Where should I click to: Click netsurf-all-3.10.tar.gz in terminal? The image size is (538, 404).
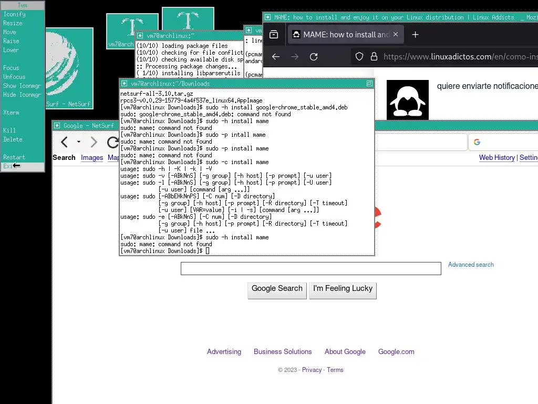point(157,94)
